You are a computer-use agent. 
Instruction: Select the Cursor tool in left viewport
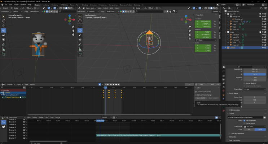point(4,21)
